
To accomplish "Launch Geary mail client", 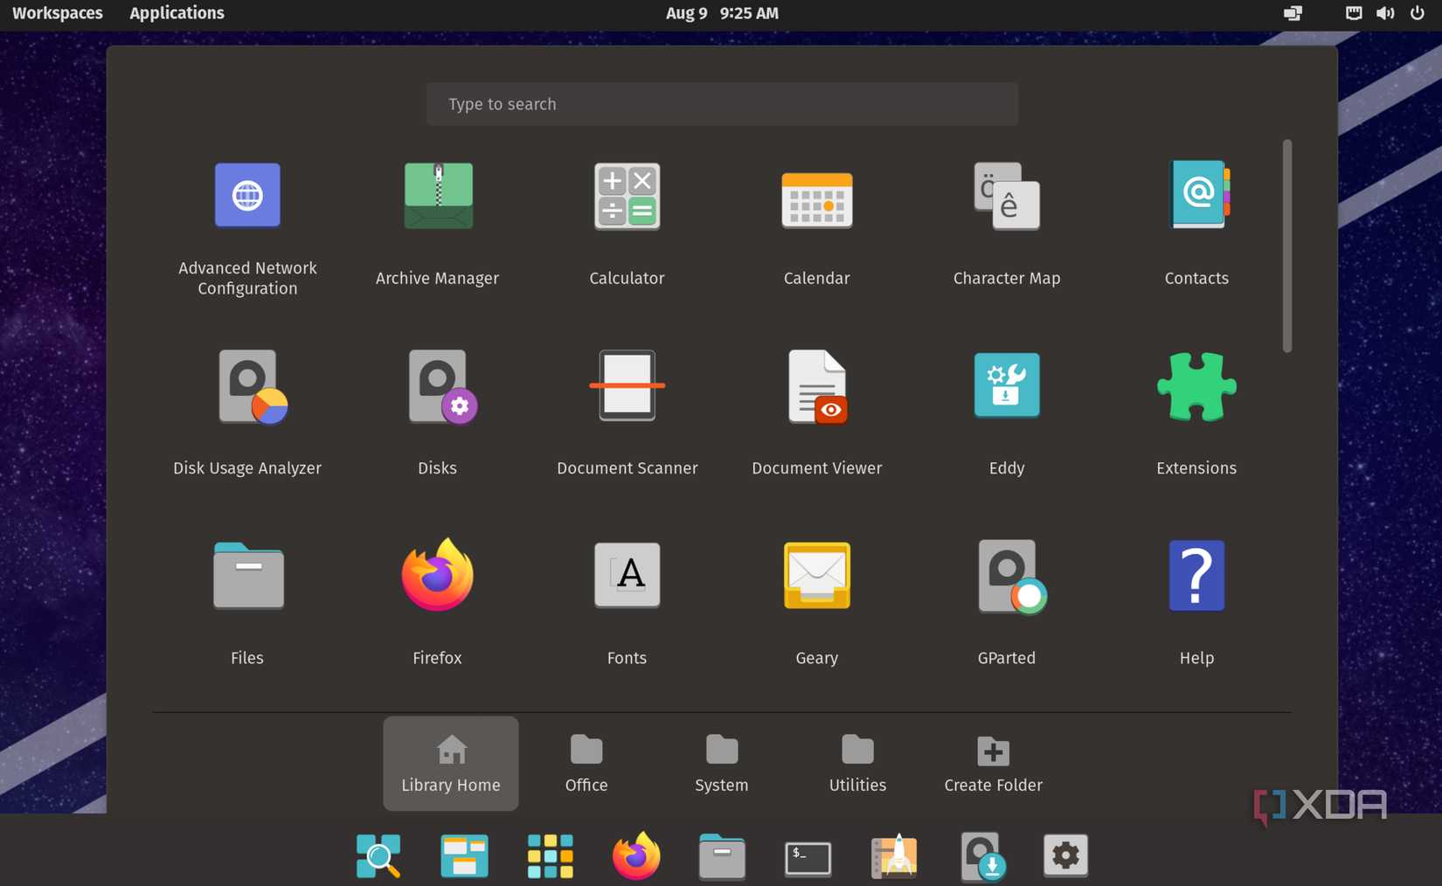I will coord(816,577).
